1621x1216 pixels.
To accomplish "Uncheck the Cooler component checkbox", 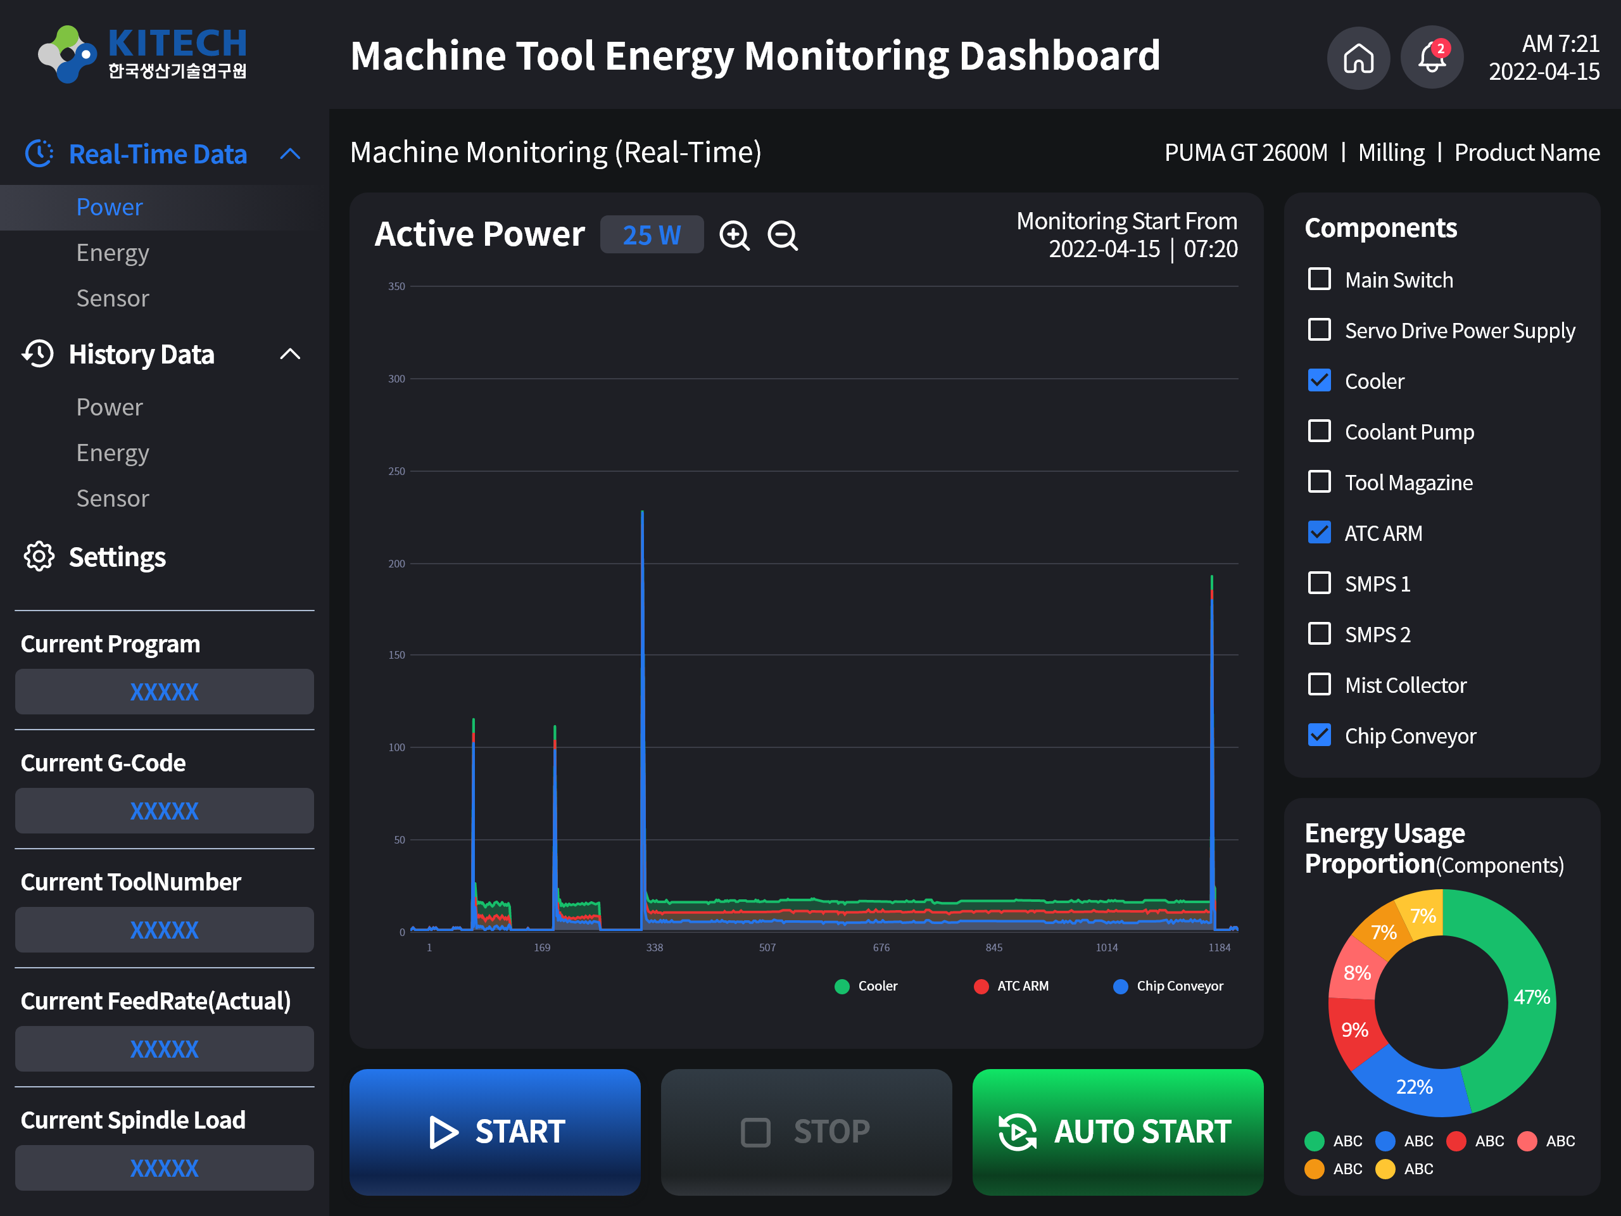I will (1319, 381).
